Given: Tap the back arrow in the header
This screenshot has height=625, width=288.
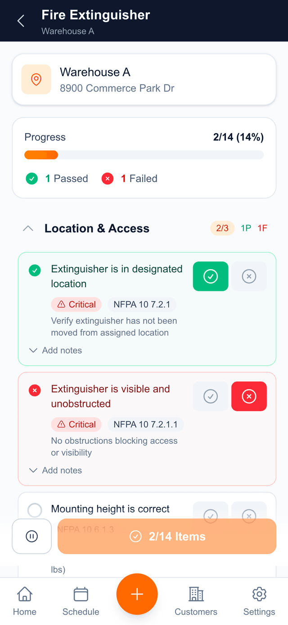Looking at the screenshot, I should coord(21,20).
